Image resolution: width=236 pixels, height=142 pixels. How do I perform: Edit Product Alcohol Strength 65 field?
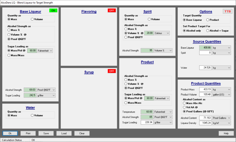pos(147,117)
